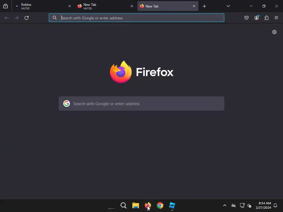Switch to the muted New Tab
Image resolution: width=283 pixels, height=212 pixels.
tap(105, 6)
